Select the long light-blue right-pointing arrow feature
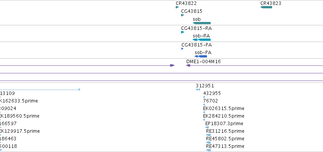Viewport: 323px width, 152px height. click(40, 90)
